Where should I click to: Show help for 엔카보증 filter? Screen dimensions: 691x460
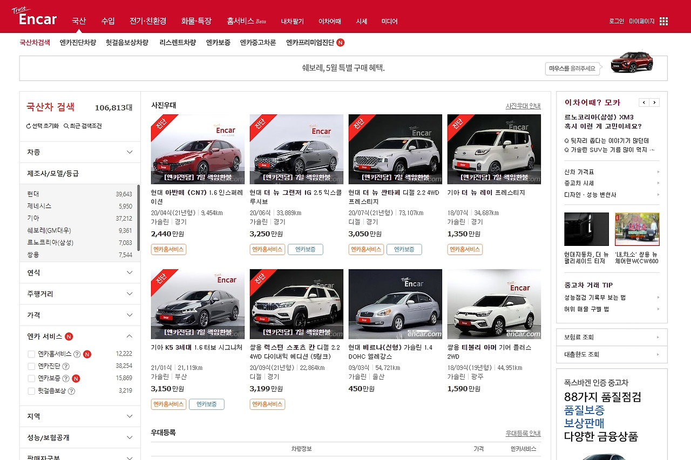pyautogui.click(x=66, y=379)
